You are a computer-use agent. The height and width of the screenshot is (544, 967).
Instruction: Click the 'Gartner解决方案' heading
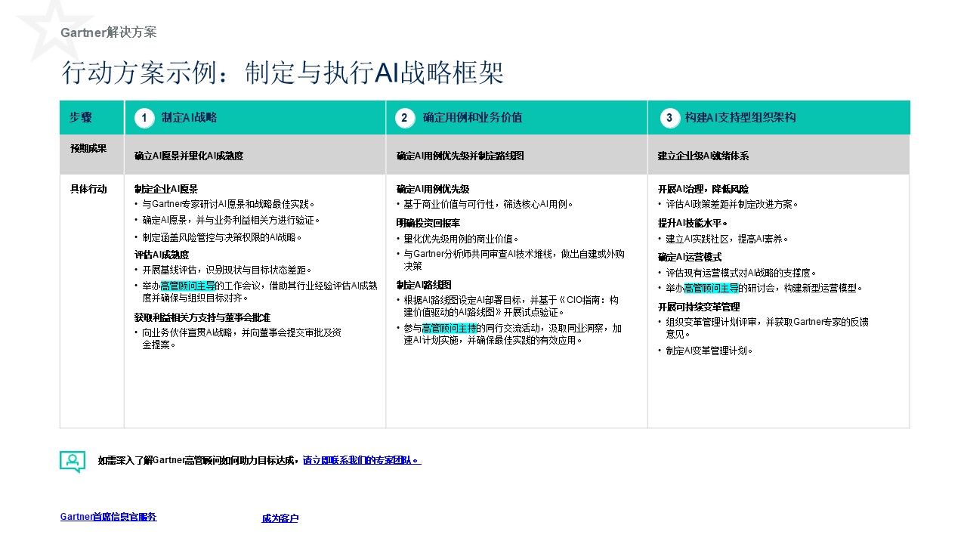[x=109, y=32]
